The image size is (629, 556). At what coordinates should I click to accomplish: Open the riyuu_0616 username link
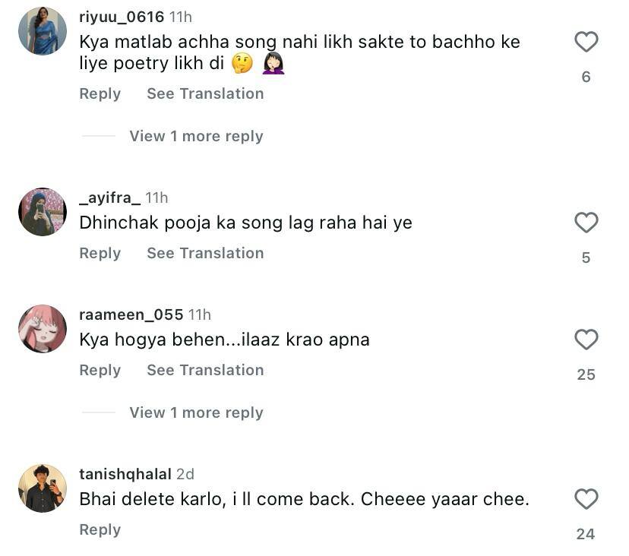tap(122, 17)
